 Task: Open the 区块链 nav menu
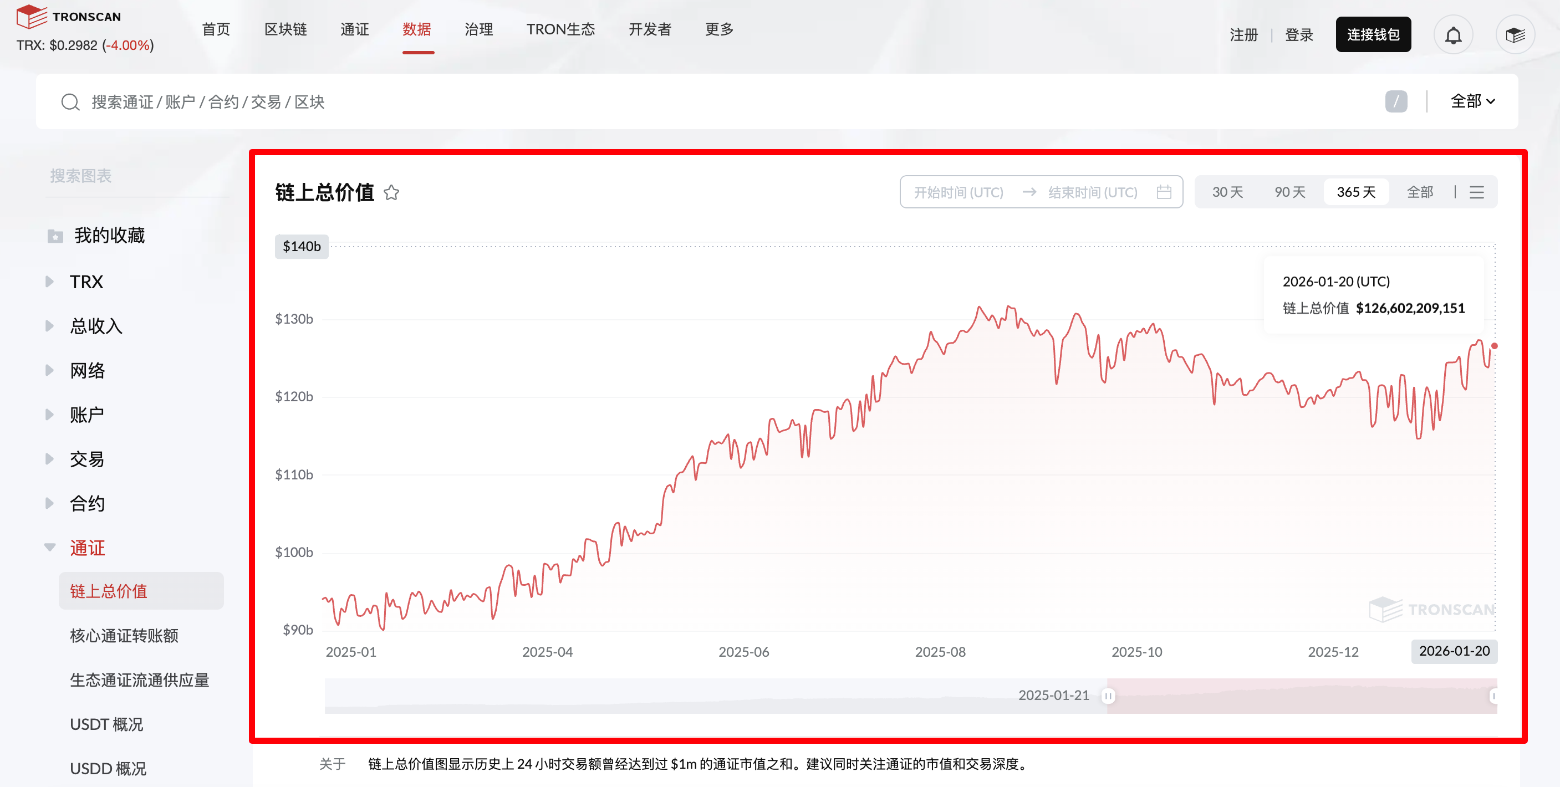(x=286, y=29)
